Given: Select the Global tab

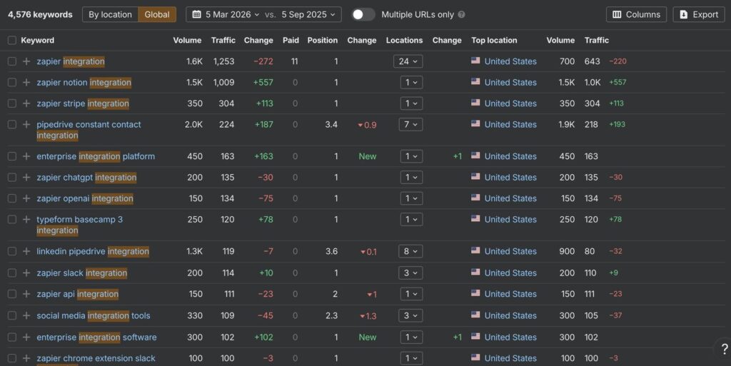Looking at the screenshot, I should [x=157, y=14].
